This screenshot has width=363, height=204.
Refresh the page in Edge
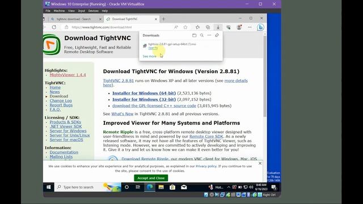click(54, 27)
